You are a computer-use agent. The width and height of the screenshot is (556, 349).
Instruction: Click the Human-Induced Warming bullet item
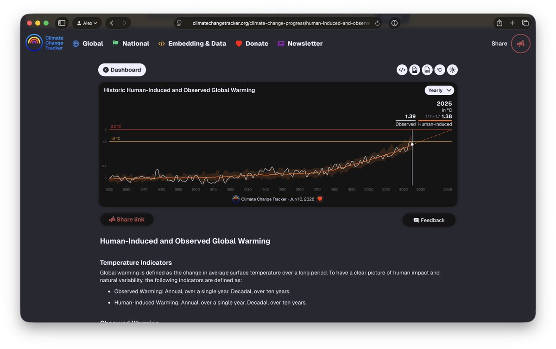coord(210,303)
